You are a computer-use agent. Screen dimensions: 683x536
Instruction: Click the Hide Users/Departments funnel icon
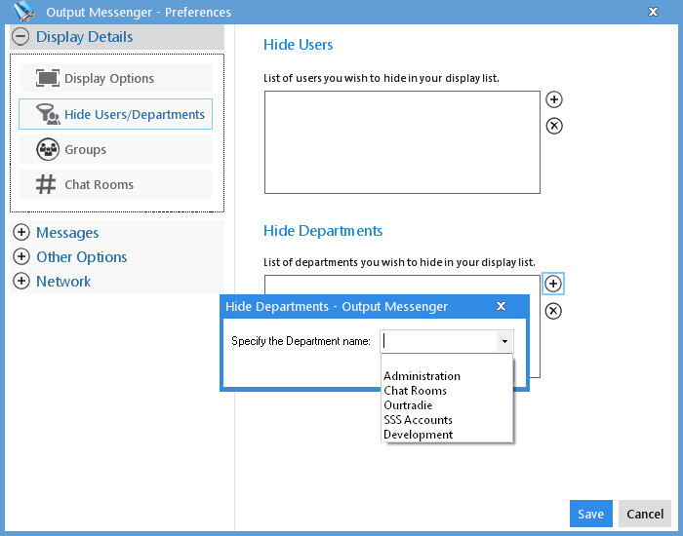48,114
